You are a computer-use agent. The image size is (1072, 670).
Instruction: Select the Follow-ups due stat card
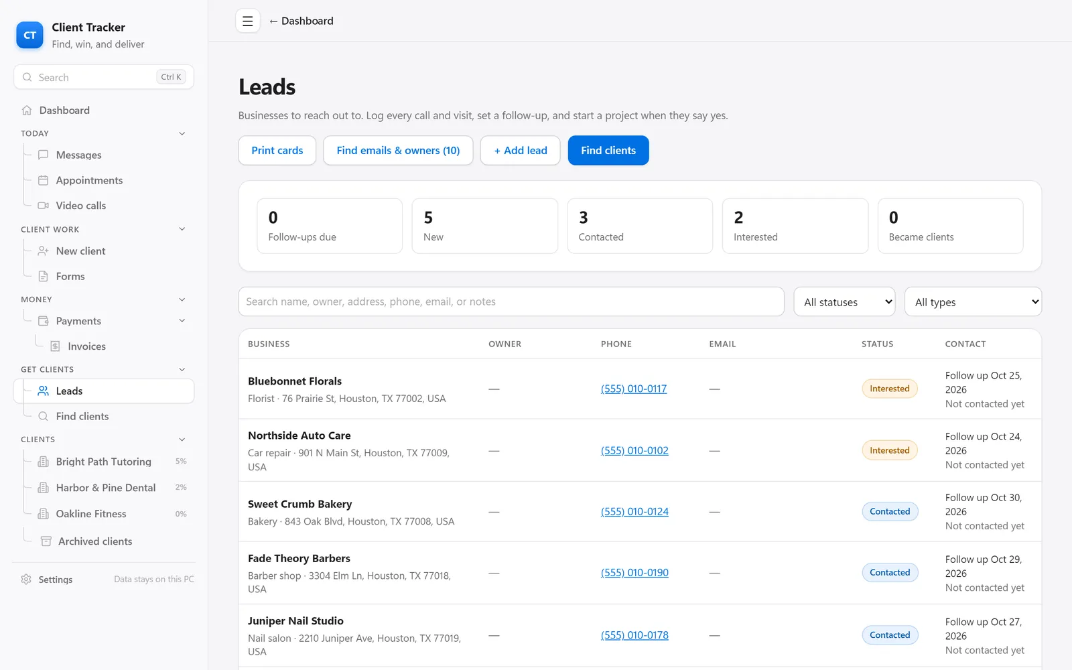click(330, 226)
